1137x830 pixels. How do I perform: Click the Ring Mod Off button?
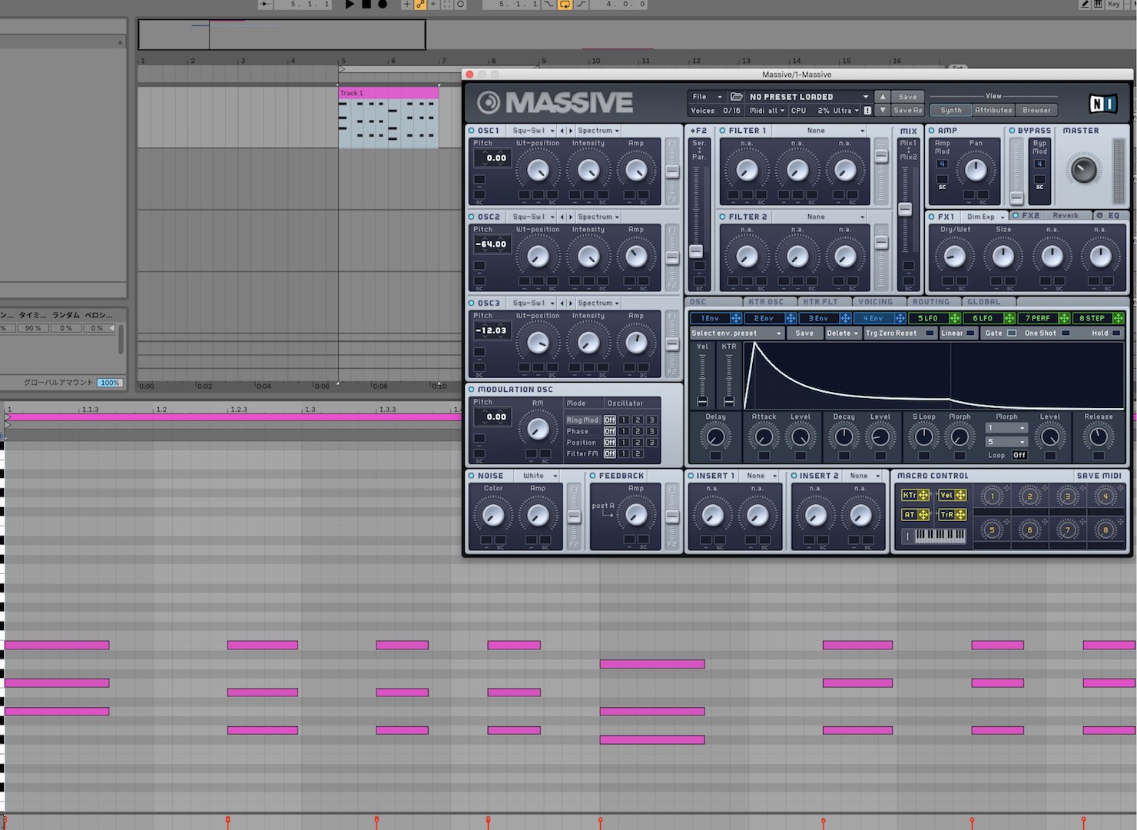pos(609,420)
